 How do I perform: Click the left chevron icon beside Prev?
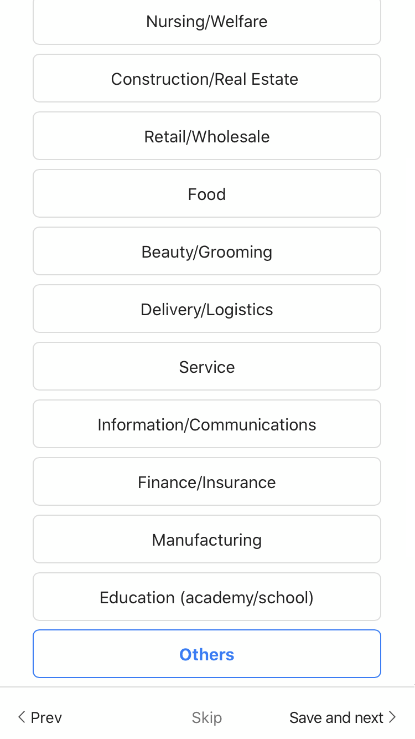click(x=22, y=717)
